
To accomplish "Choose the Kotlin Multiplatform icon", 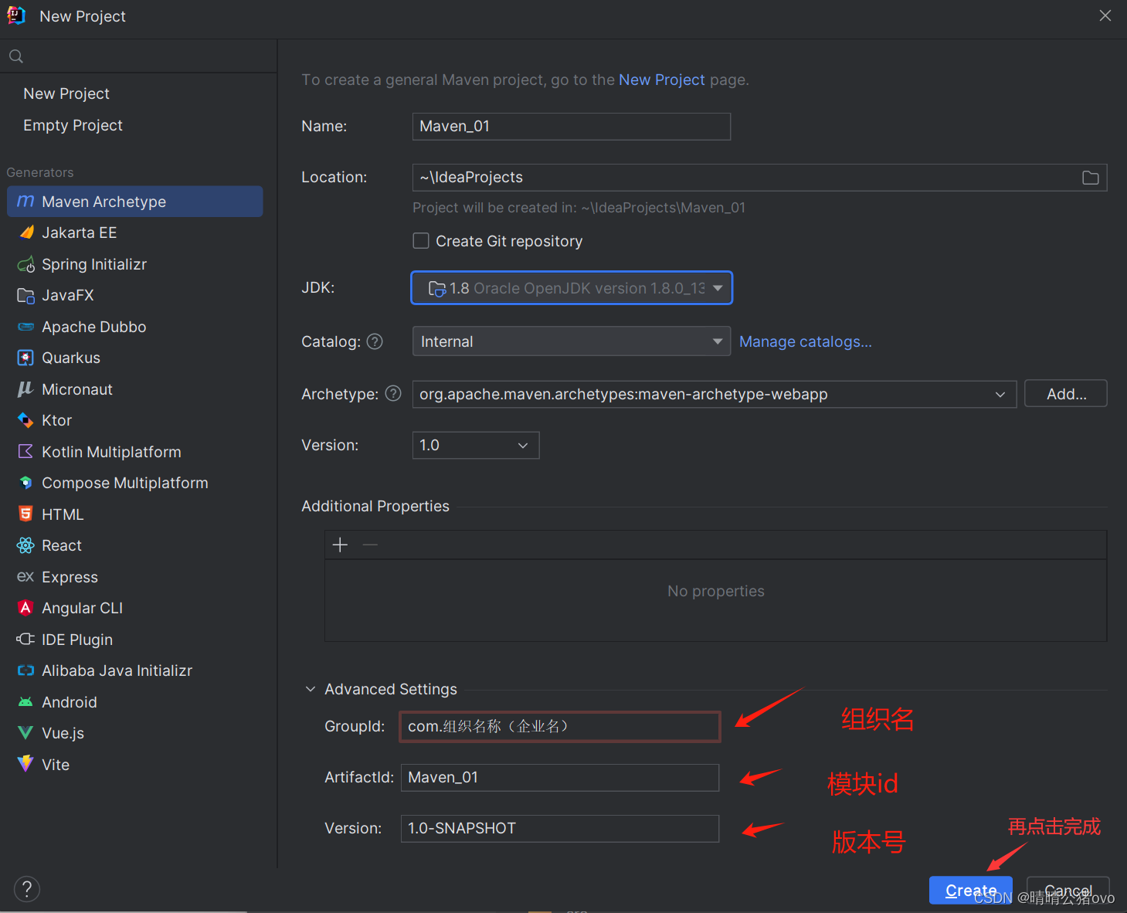I will pos(25,452).
